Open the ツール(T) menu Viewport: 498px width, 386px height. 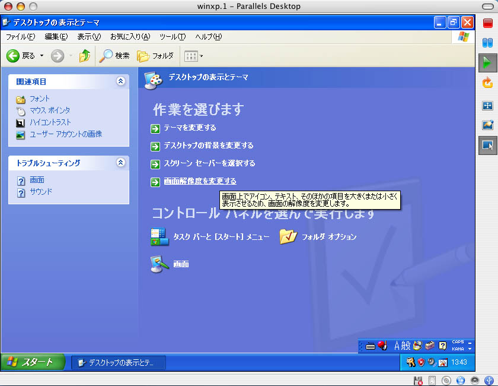173,37
